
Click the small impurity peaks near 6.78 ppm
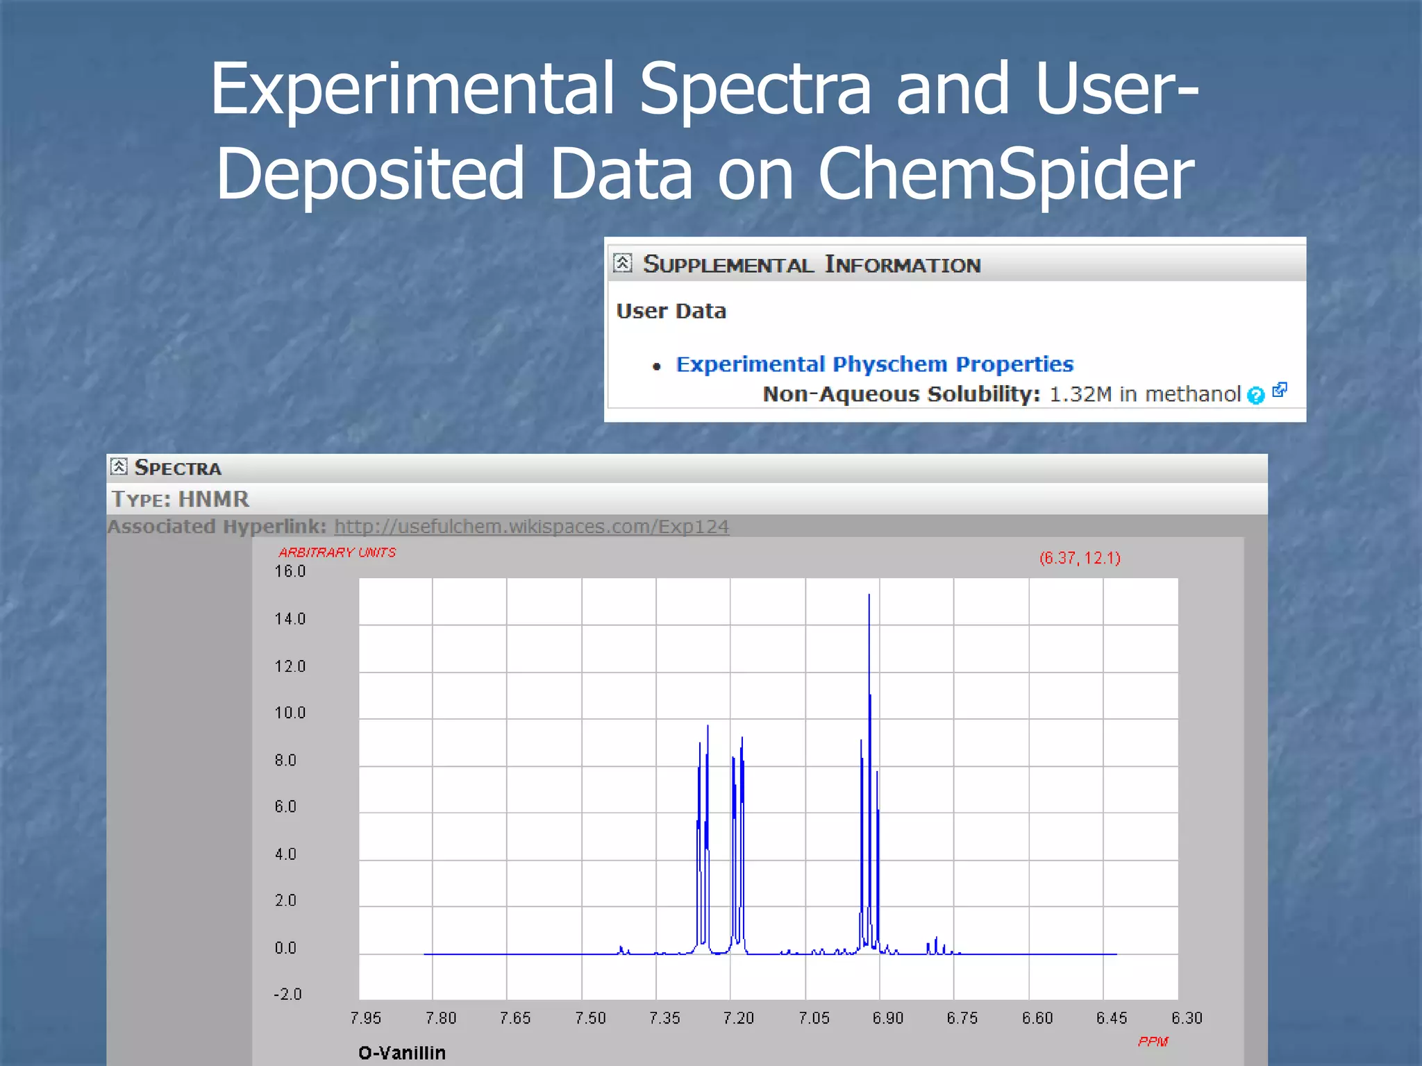click(935, 947)
